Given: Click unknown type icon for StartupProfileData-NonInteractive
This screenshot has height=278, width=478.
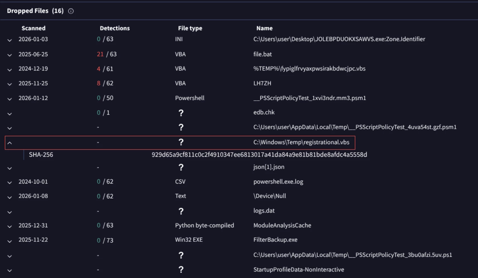Looking at the screenshot, I should [x=181, y=270].
